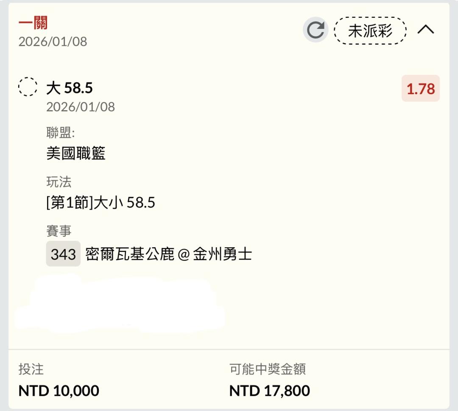Click the 大 58.5 selection title

point(70,88)
